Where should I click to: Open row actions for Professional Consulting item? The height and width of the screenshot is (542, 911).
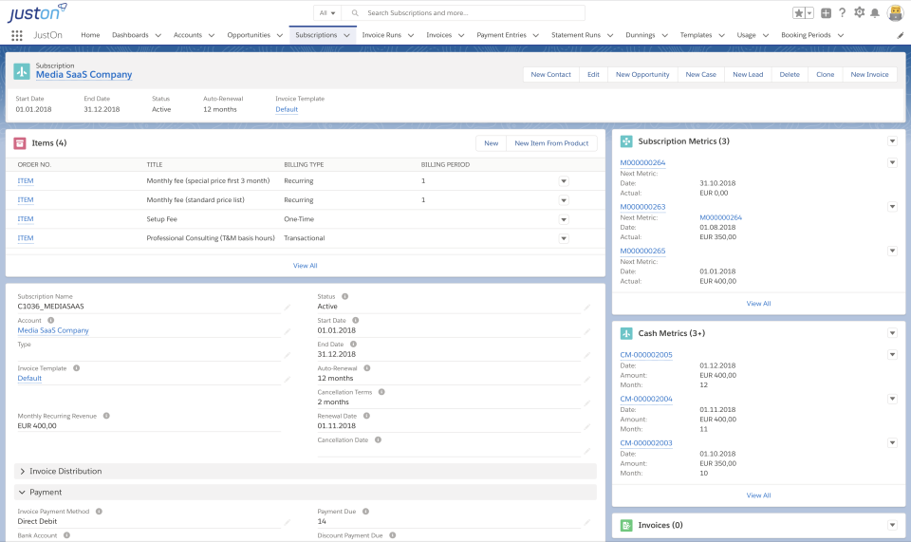[564, 239]
